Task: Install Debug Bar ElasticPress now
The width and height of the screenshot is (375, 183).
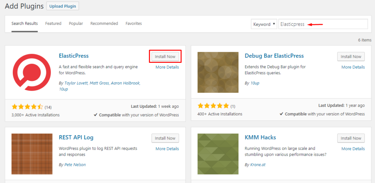Action: pyautogui.click(x=351, y=57)
